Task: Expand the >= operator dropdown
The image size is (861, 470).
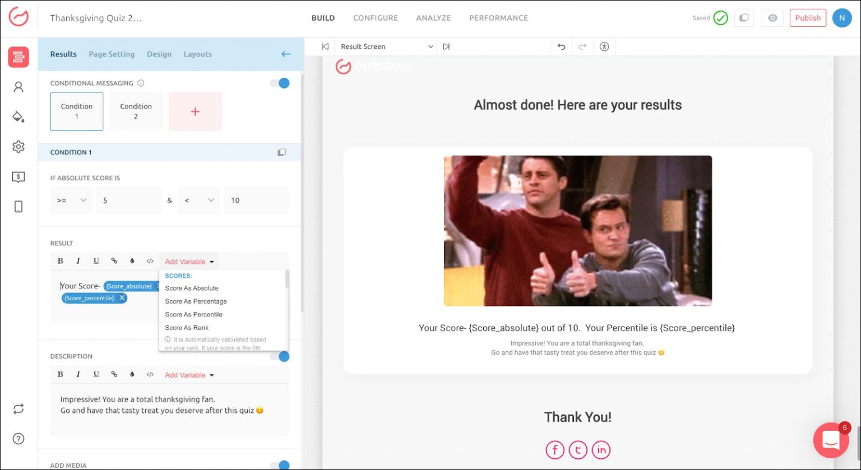Action: coord(71,201)
